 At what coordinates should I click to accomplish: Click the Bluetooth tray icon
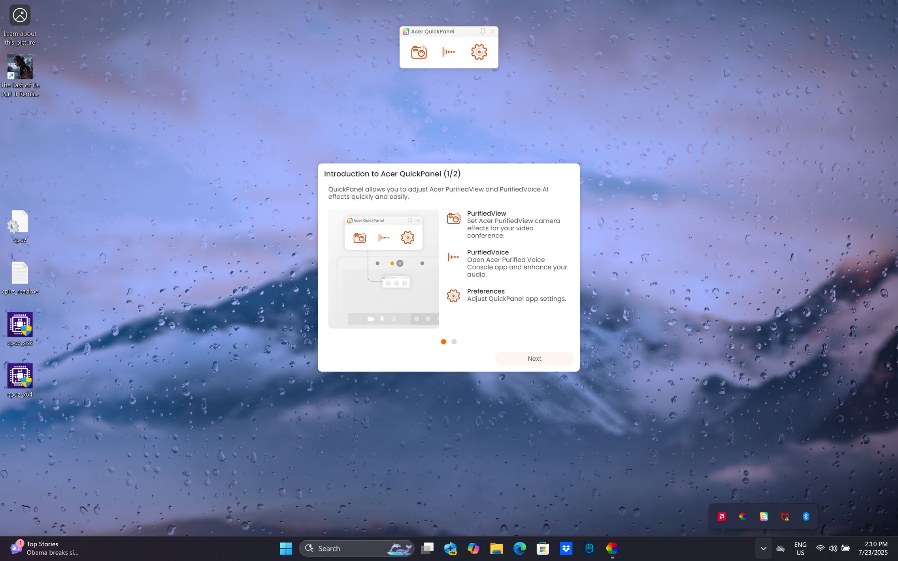coord(806,517)
